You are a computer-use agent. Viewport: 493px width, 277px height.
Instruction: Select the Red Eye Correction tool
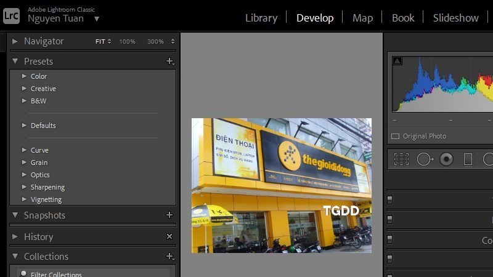(446, 159)
